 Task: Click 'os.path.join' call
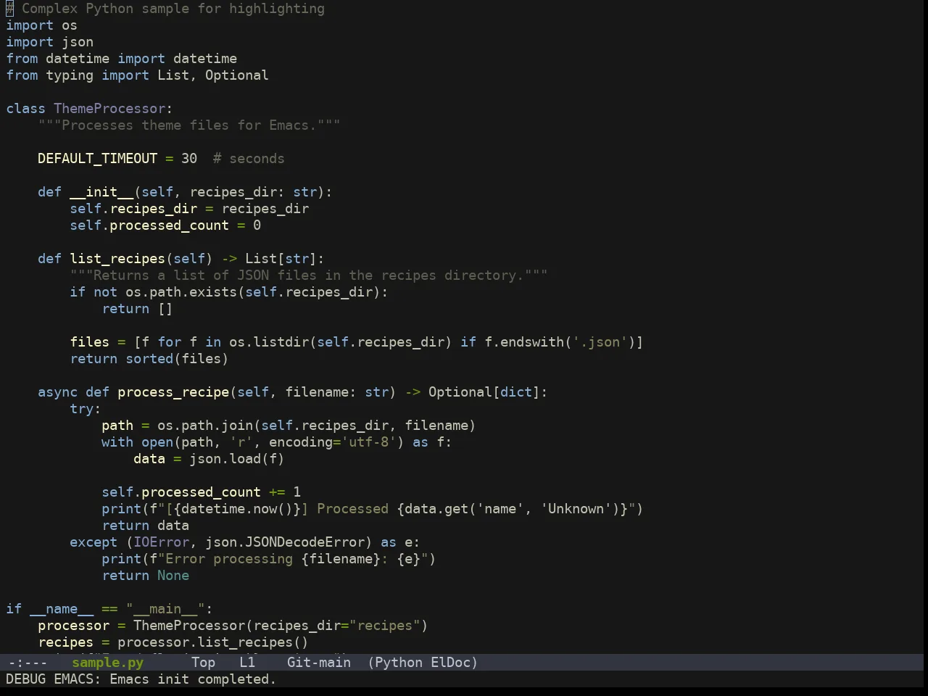(x=205, y=426)
